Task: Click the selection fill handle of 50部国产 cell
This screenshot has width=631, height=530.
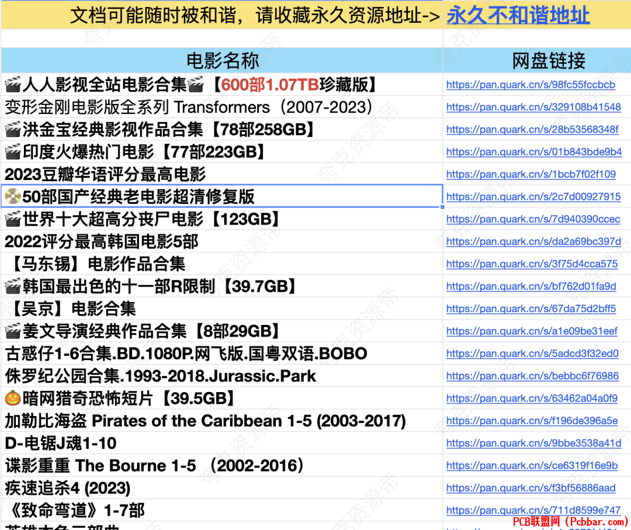Action: (x=442, y=207)
